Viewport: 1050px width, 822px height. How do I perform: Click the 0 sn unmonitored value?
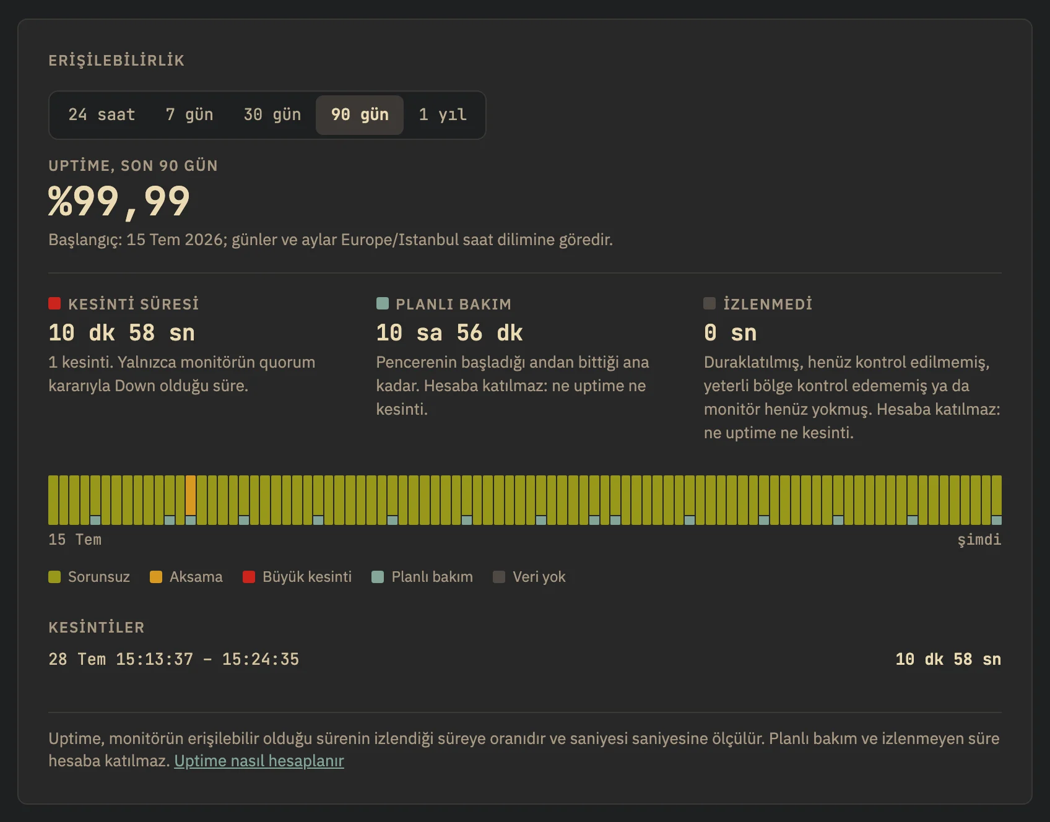(731, 333)
